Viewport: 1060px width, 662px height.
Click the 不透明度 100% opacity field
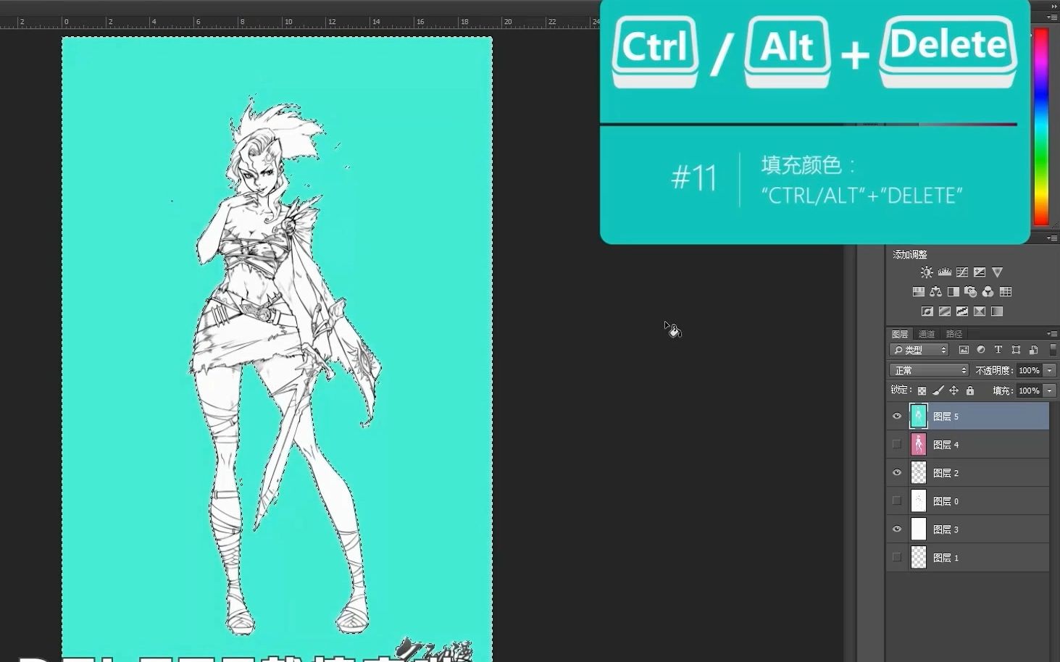pyautogui.click(x=1029, y=370)
